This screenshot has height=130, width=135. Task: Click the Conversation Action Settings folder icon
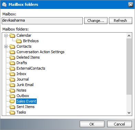click(12, 52)
